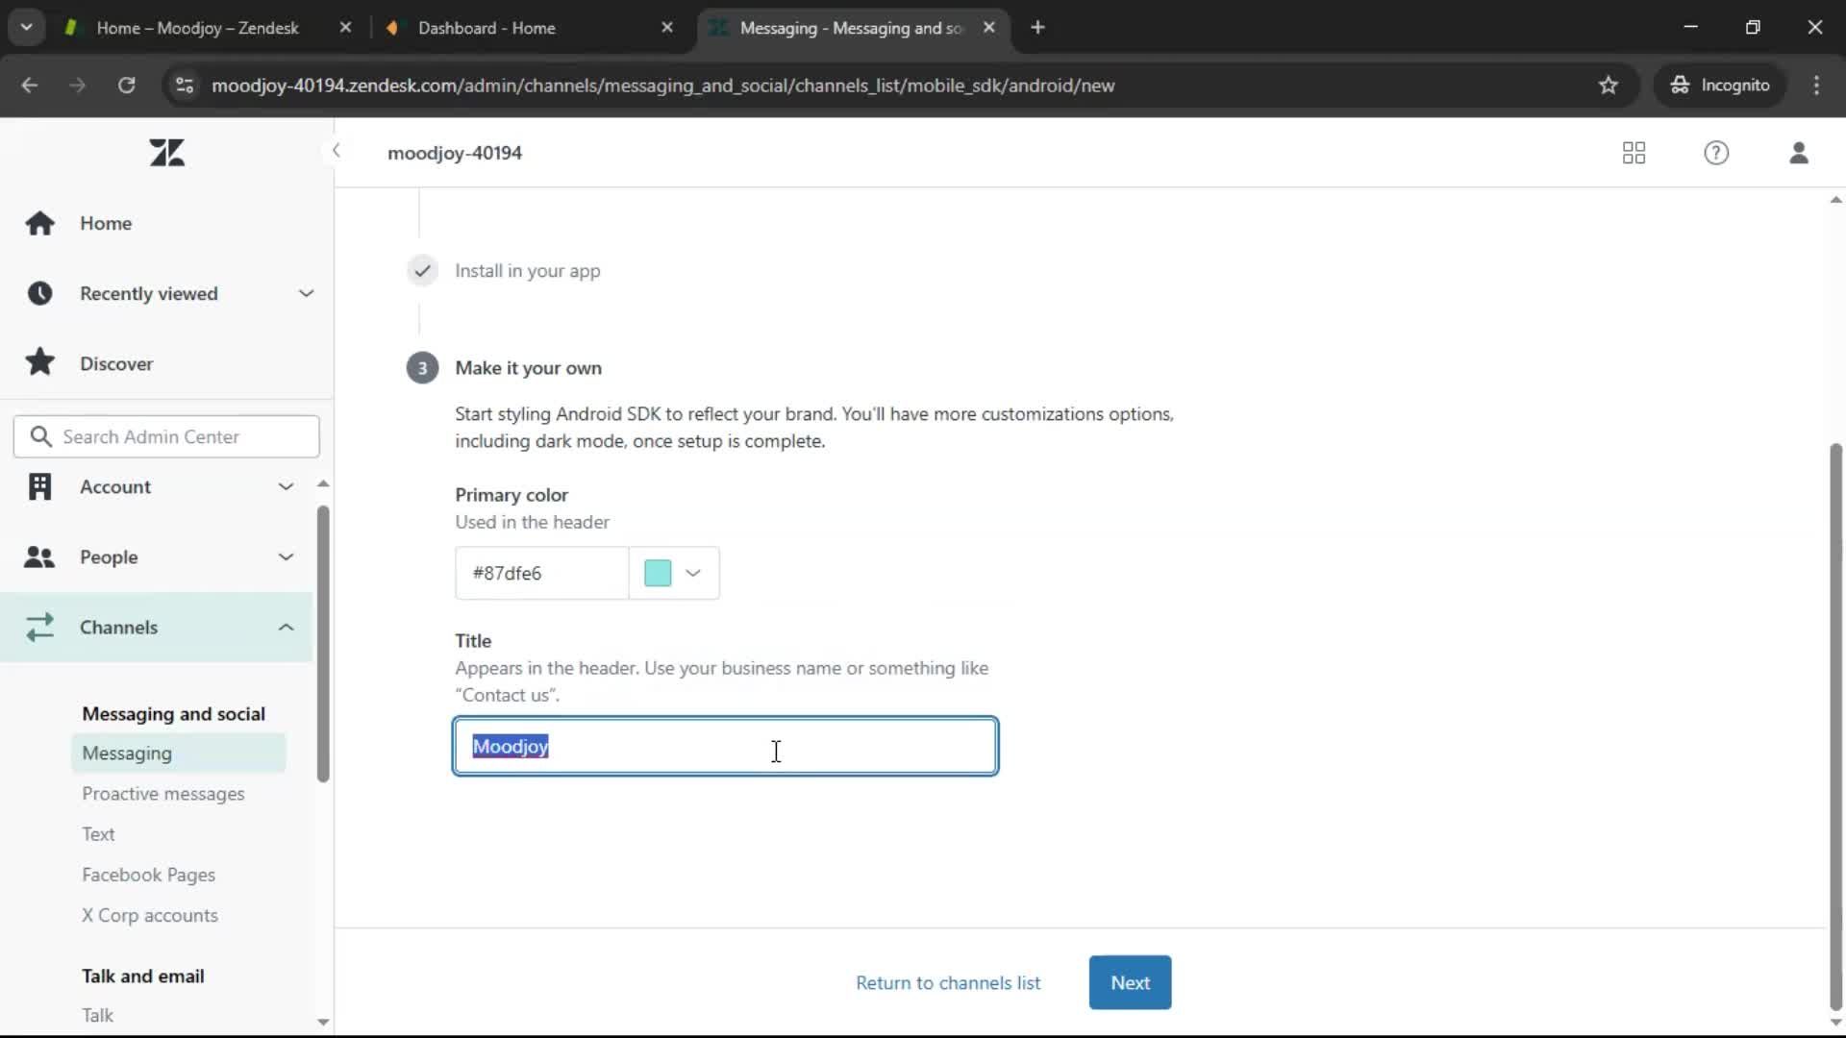Screen dimensions: 1846x1038
Task: Click Return to channels list link
Action: 948,982
